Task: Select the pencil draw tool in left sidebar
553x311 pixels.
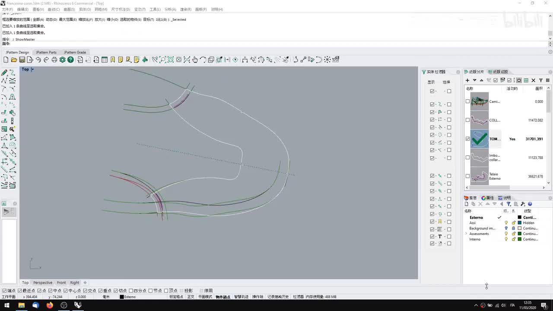Action: (4, 73)
